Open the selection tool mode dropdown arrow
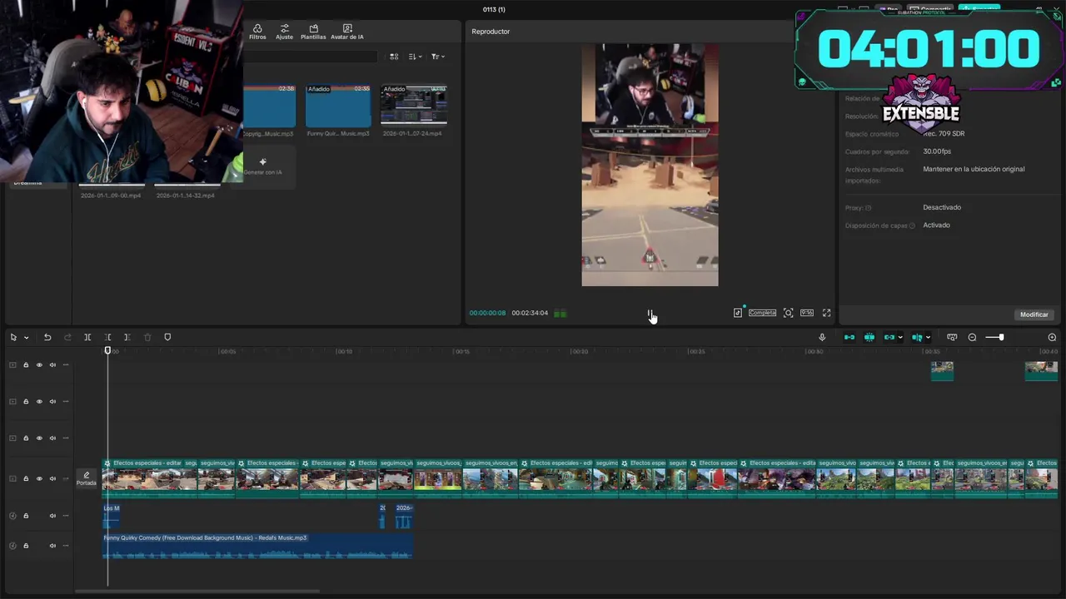The width and height of the screenshot is (1066, 599). [x=26, y=338]
